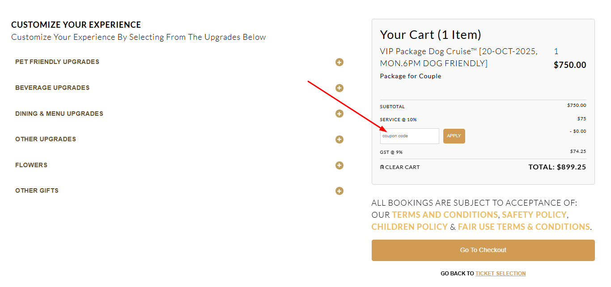
Task: Click the plus icon next to Flowers
Action: (x=339, y=165)
